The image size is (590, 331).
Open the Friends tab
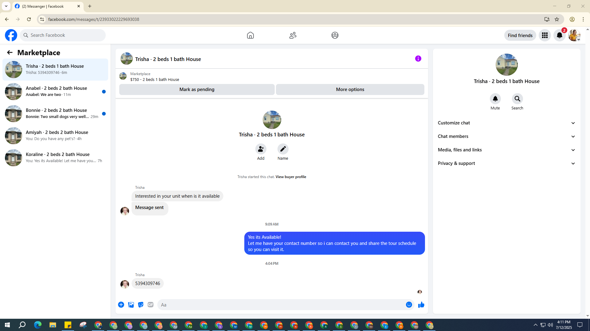[293, 35]
